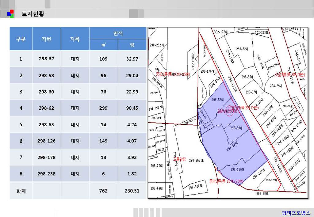This screenshot has height=217, width=314.
Task: Click the total area value 762
Action: coord(103,191)
